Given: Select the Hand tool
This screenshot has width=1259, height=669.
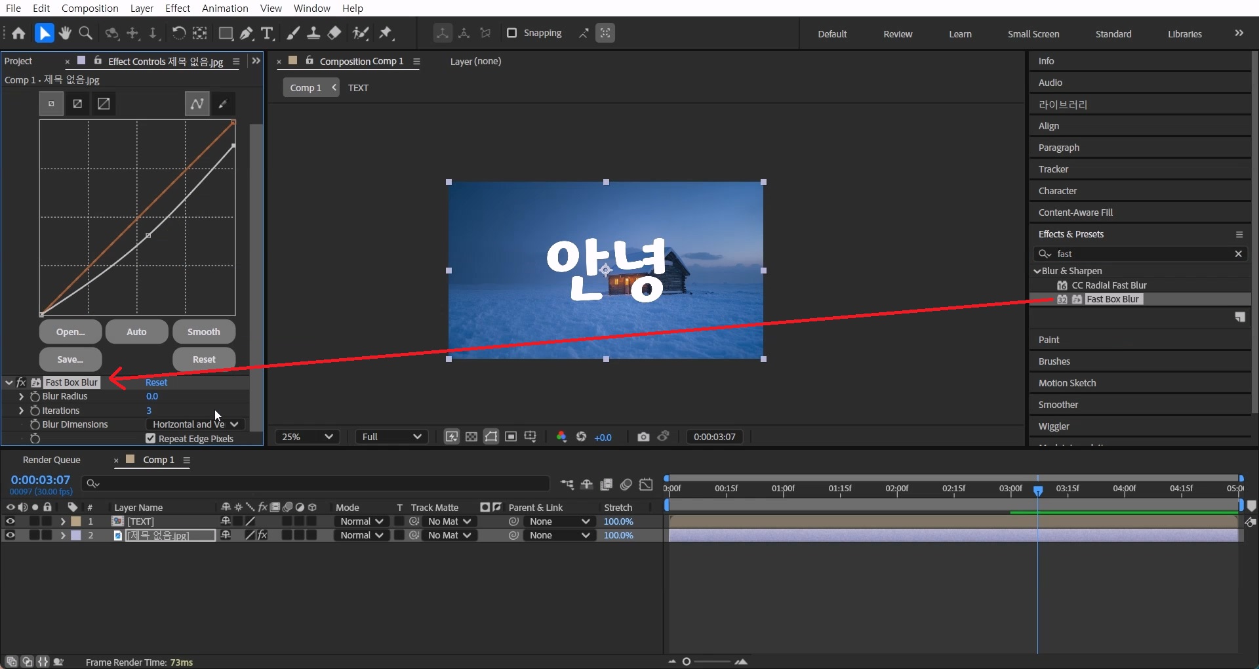Looking at the screenshot, I should coord(64,33).
